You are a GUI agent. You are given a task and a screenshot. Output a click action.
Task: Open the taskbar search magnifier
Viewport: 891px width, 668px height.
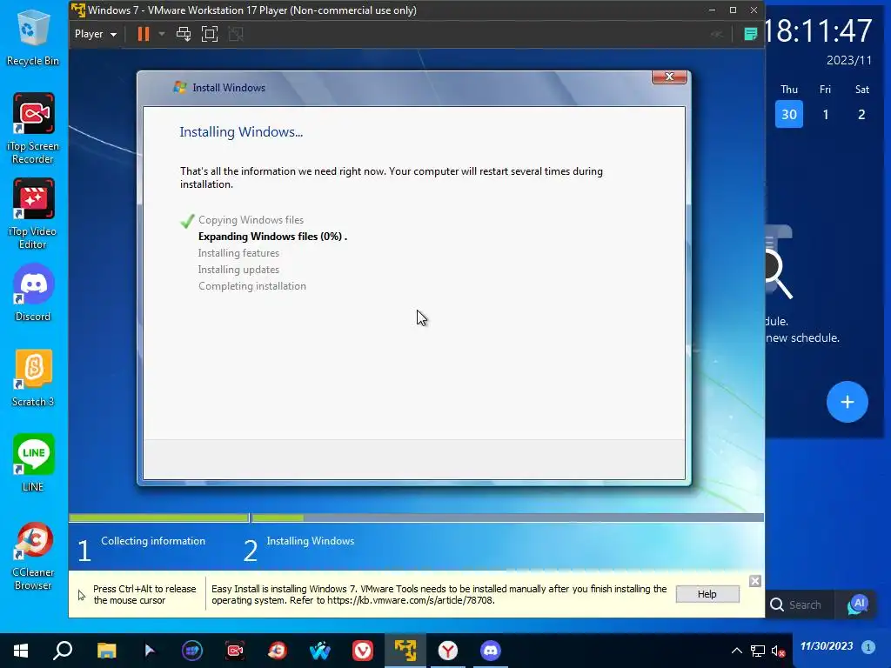click(63, 651)
